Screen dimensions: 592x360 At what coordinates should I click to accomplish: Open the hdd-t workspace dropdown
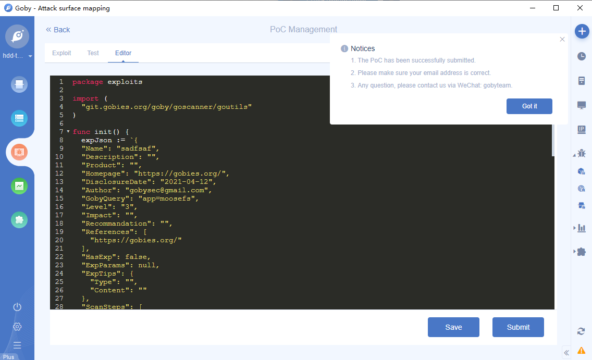[x=17, y=55]
